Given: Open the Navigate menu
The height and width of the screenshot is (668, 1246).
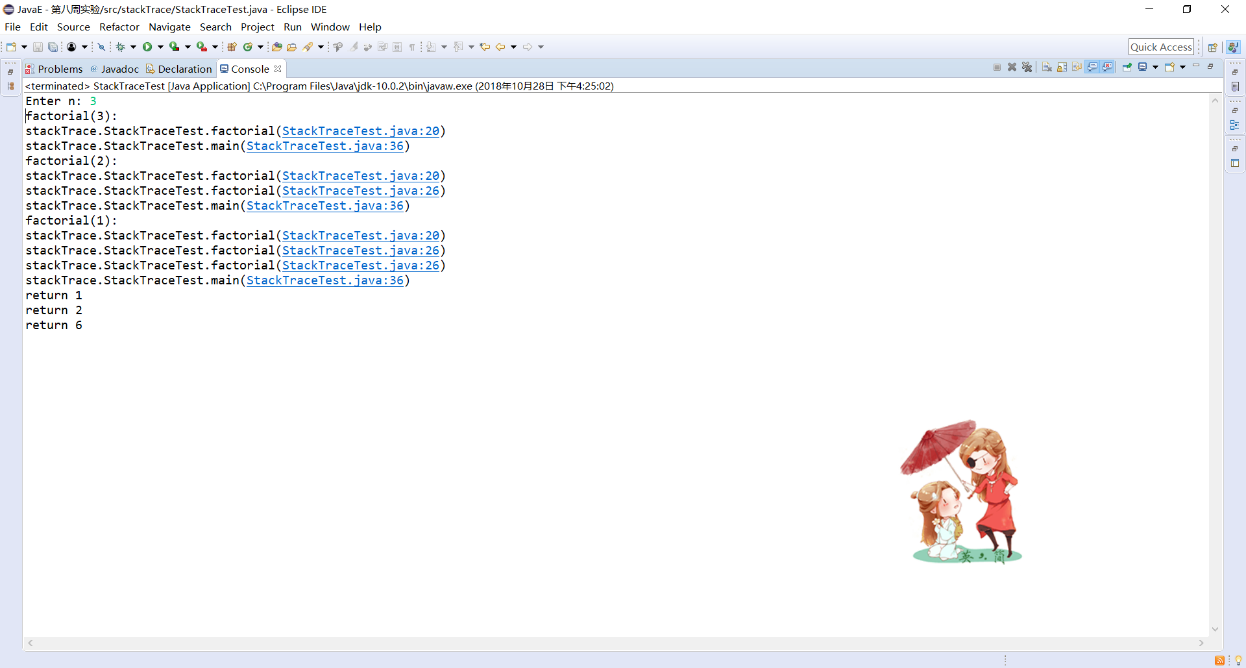Looking at the screenshot, I should 169,27.
